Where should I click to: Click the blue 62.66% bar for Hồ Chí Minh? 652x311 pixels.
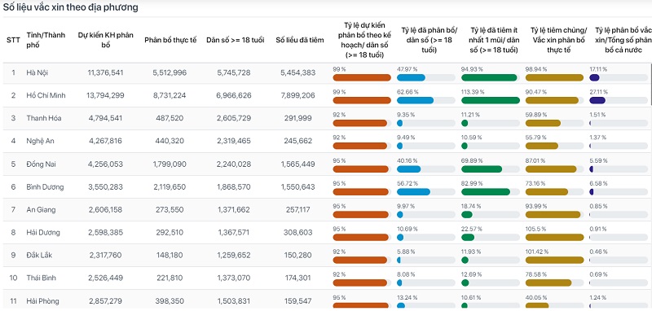pyautogui.click(x=415, y=100)
